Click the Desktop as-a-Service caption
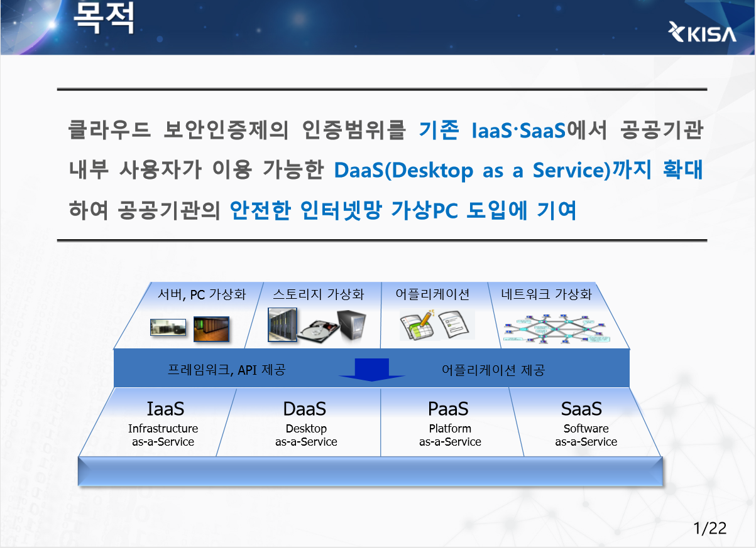The height and width of the screenshot is (548, 756). (x=306, y=435)
